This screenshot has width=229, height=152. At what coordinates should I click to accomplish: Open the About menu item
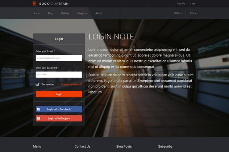pos(99,13)
